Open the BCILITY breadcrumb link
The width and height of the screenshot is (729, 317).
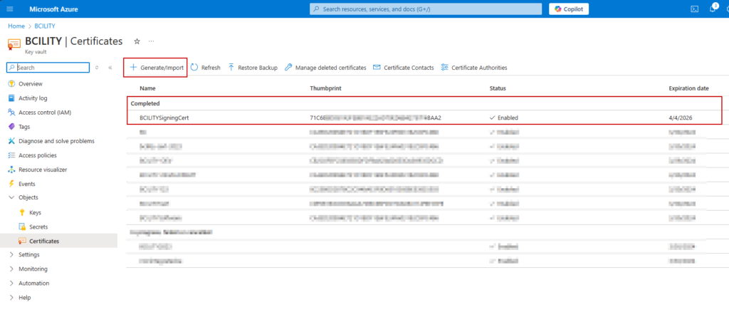(45, 26)
